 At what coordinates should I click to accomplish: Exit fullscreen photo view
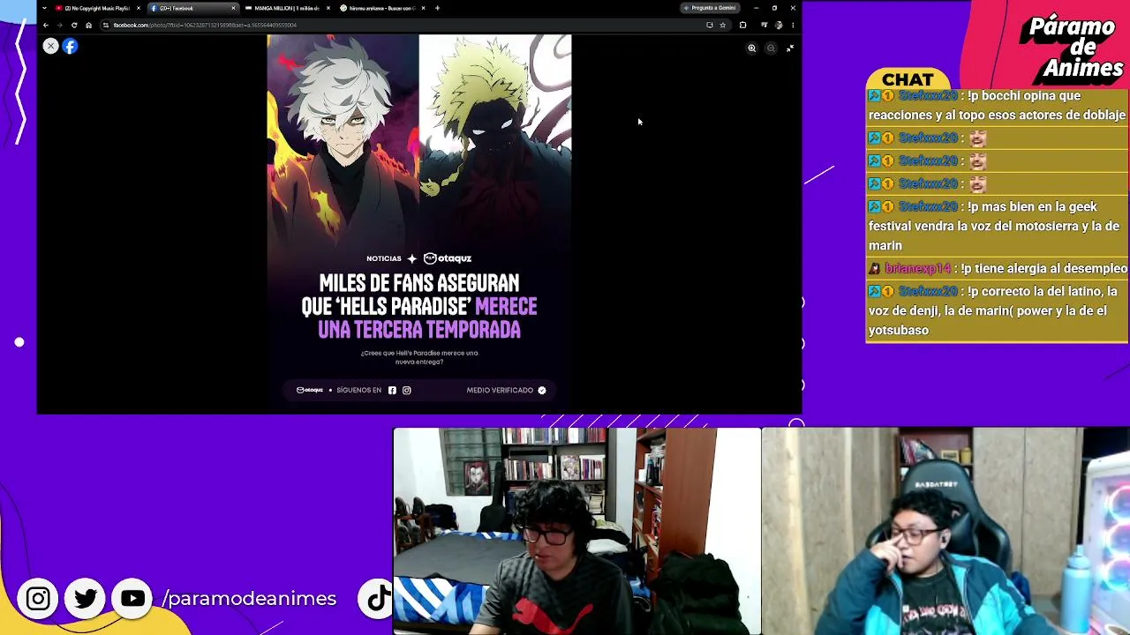790,49
